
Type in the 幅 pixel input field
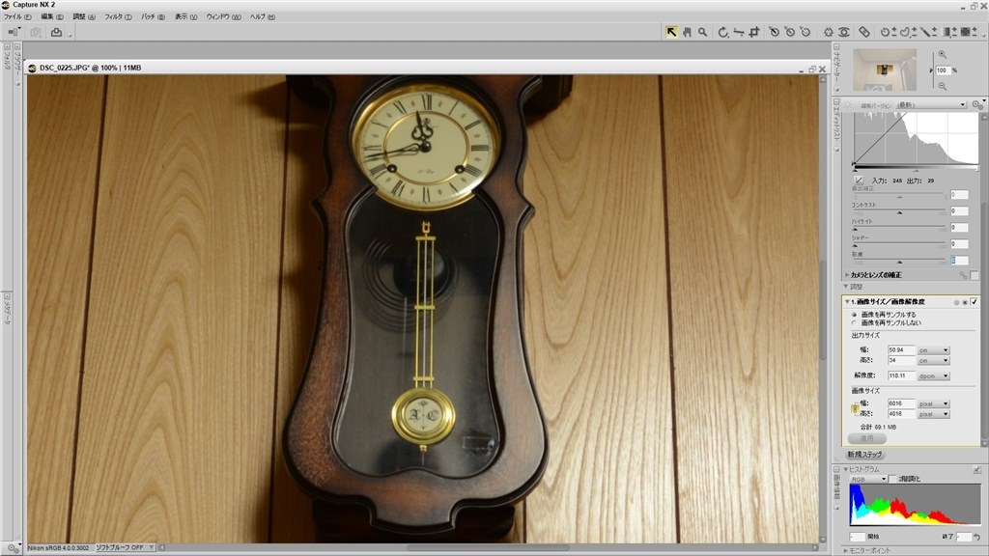point(901,402)
